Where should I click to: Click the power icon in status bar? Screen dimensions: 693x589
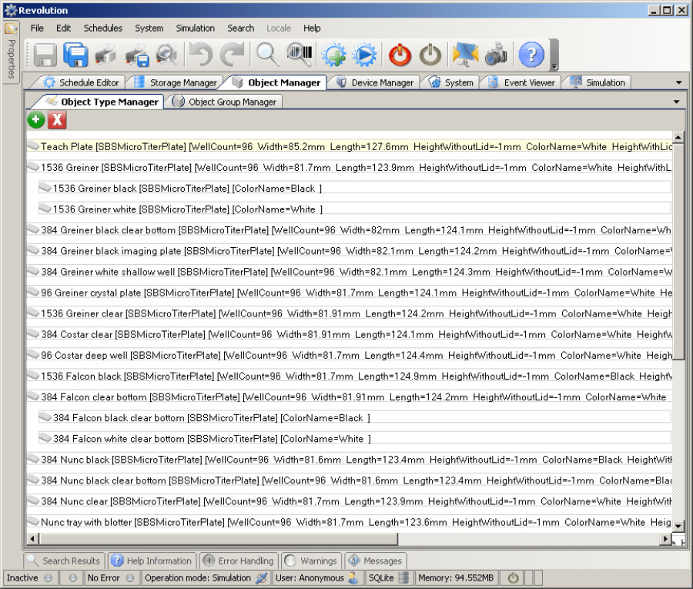(513, 577)
